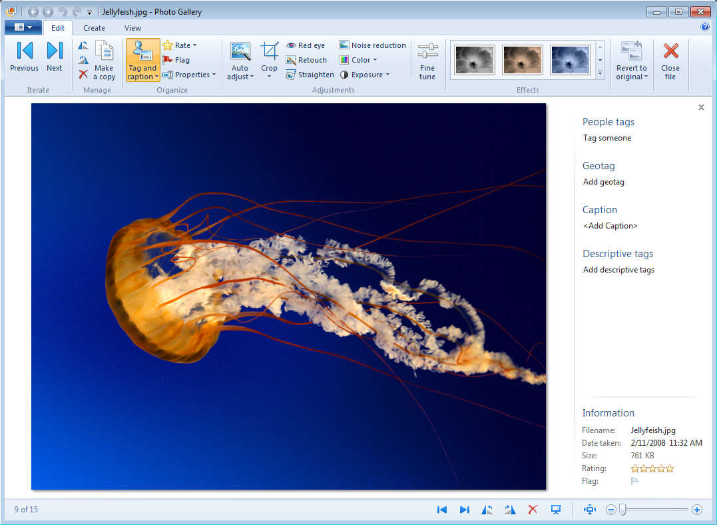This screenshot has width=717, height=525.
Task: Start slide show from bottom bar
Action: (555, 510)
